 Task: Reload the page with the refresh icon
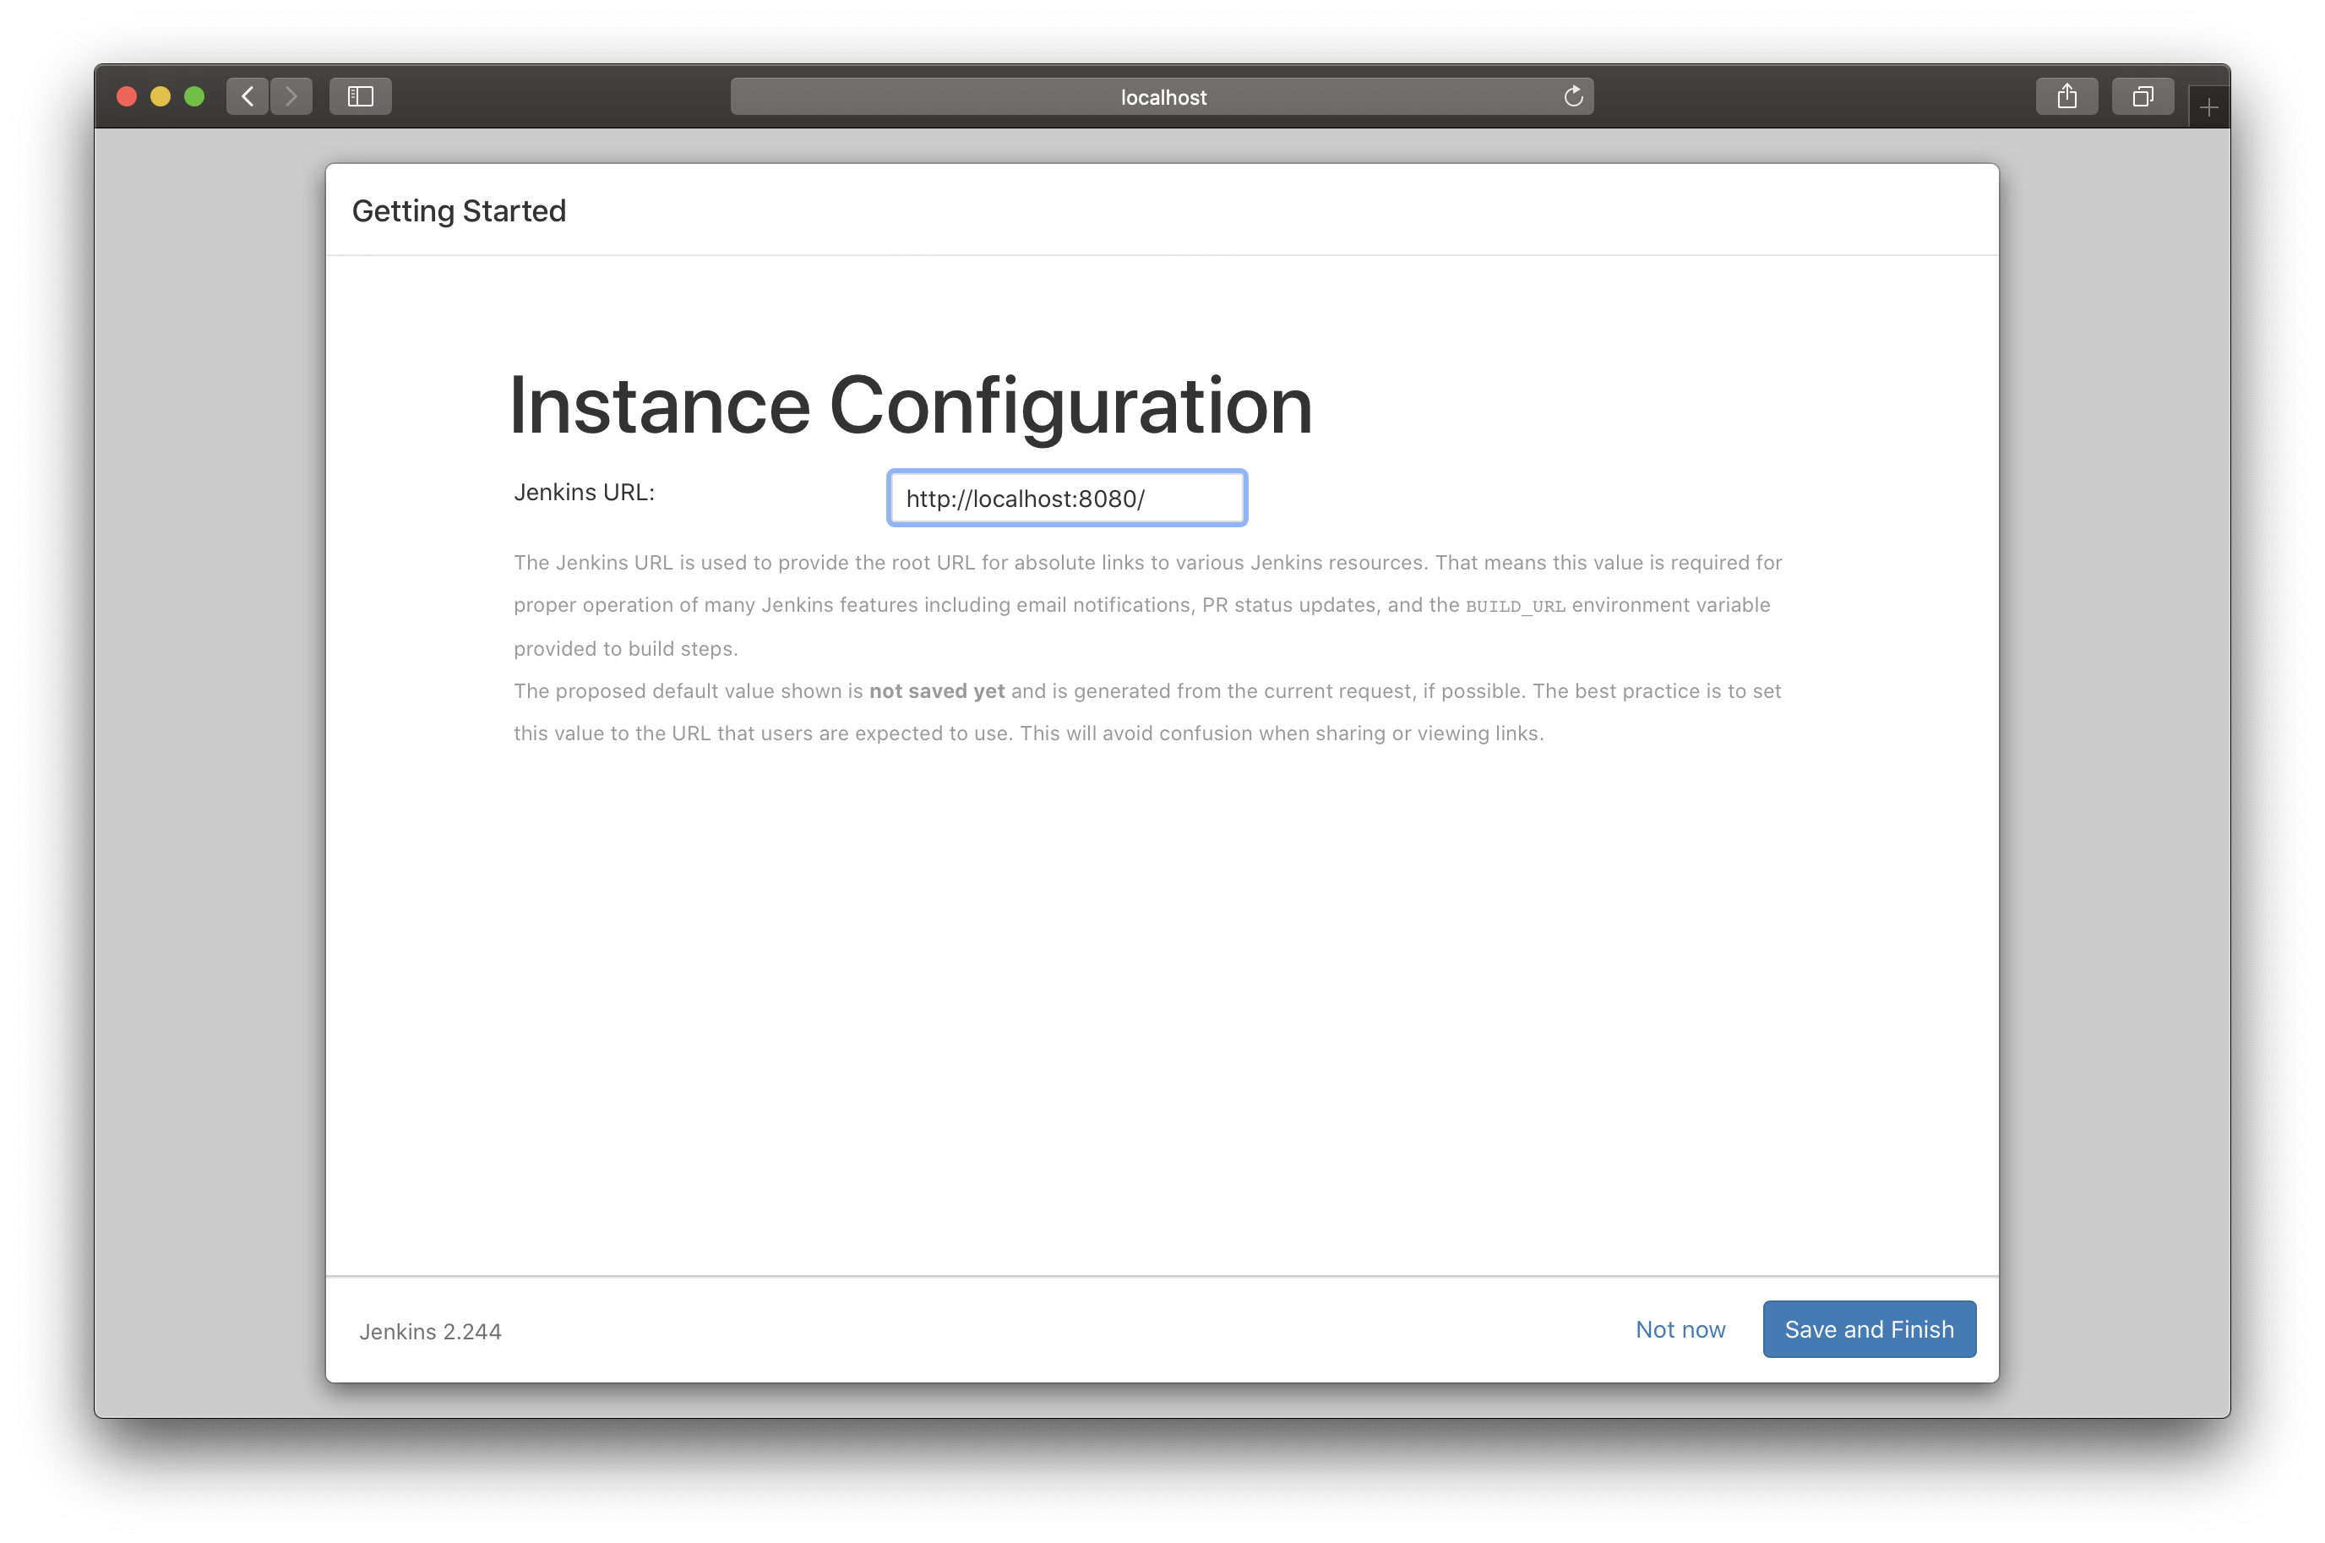pyautogui.click(x=1572, y=96)
